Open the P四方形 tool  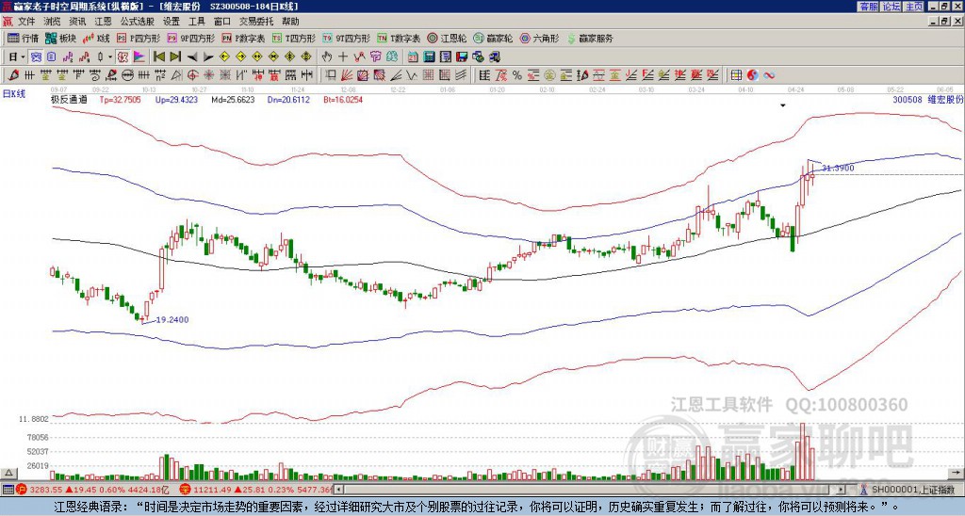(139, 38)
